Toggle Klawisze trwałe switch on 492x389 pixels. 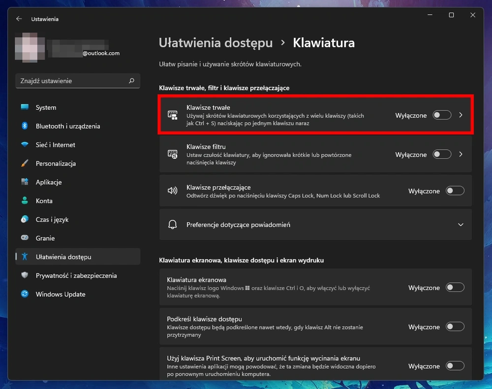coord(442,115)
